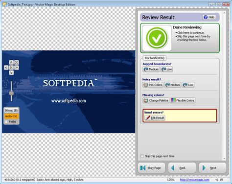The height and width of the screenshot is (184, 232).
Task: Click the Back navigation button
Action: (182, 168)
